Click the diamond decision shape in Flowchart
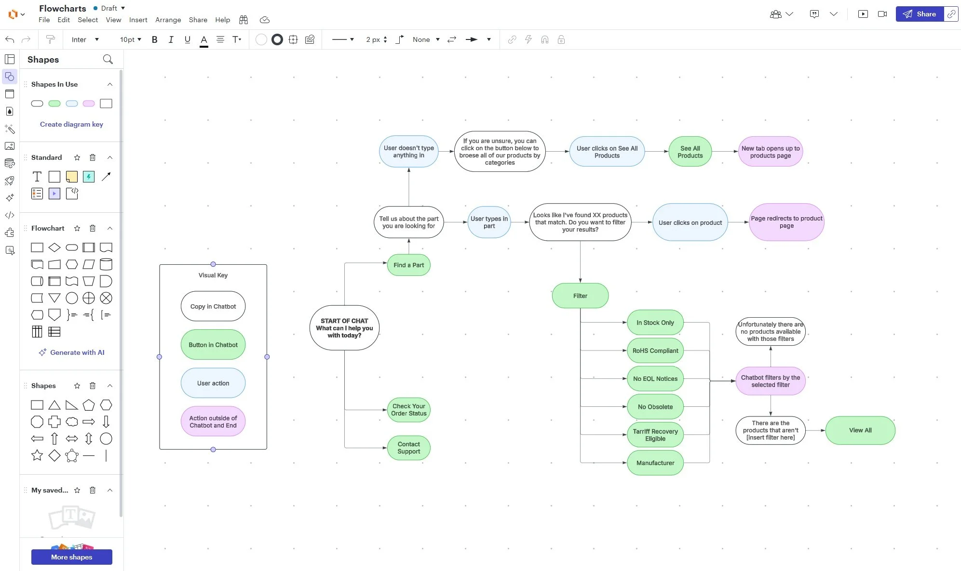 point(54,247)
